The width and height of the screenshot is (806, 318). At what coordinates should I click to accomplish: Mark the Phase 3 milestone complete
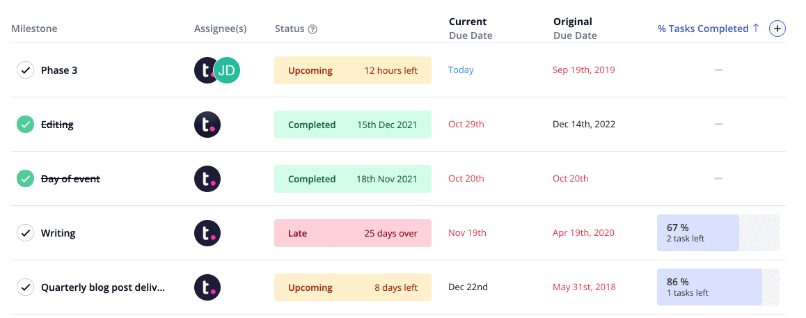(x=25, y=70)
